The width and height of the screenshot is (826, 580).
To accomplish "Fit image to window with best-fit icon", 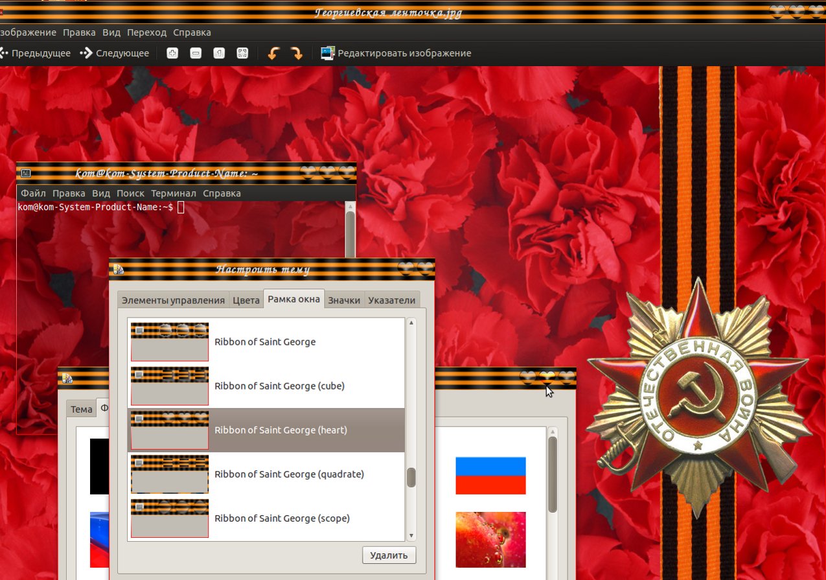I will 242,53.
